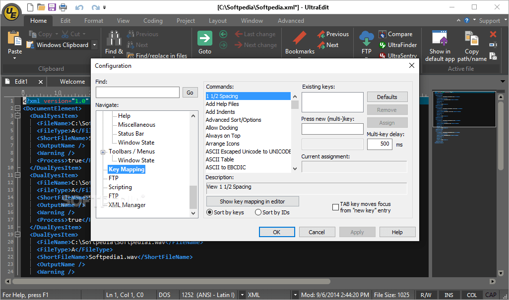Open file using the folder icon

pyautogui.click(x=41, y=7)
